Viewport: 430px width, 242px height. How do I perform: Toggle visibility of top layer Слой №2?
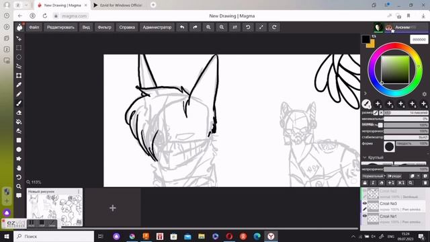[x=364, y=191]
